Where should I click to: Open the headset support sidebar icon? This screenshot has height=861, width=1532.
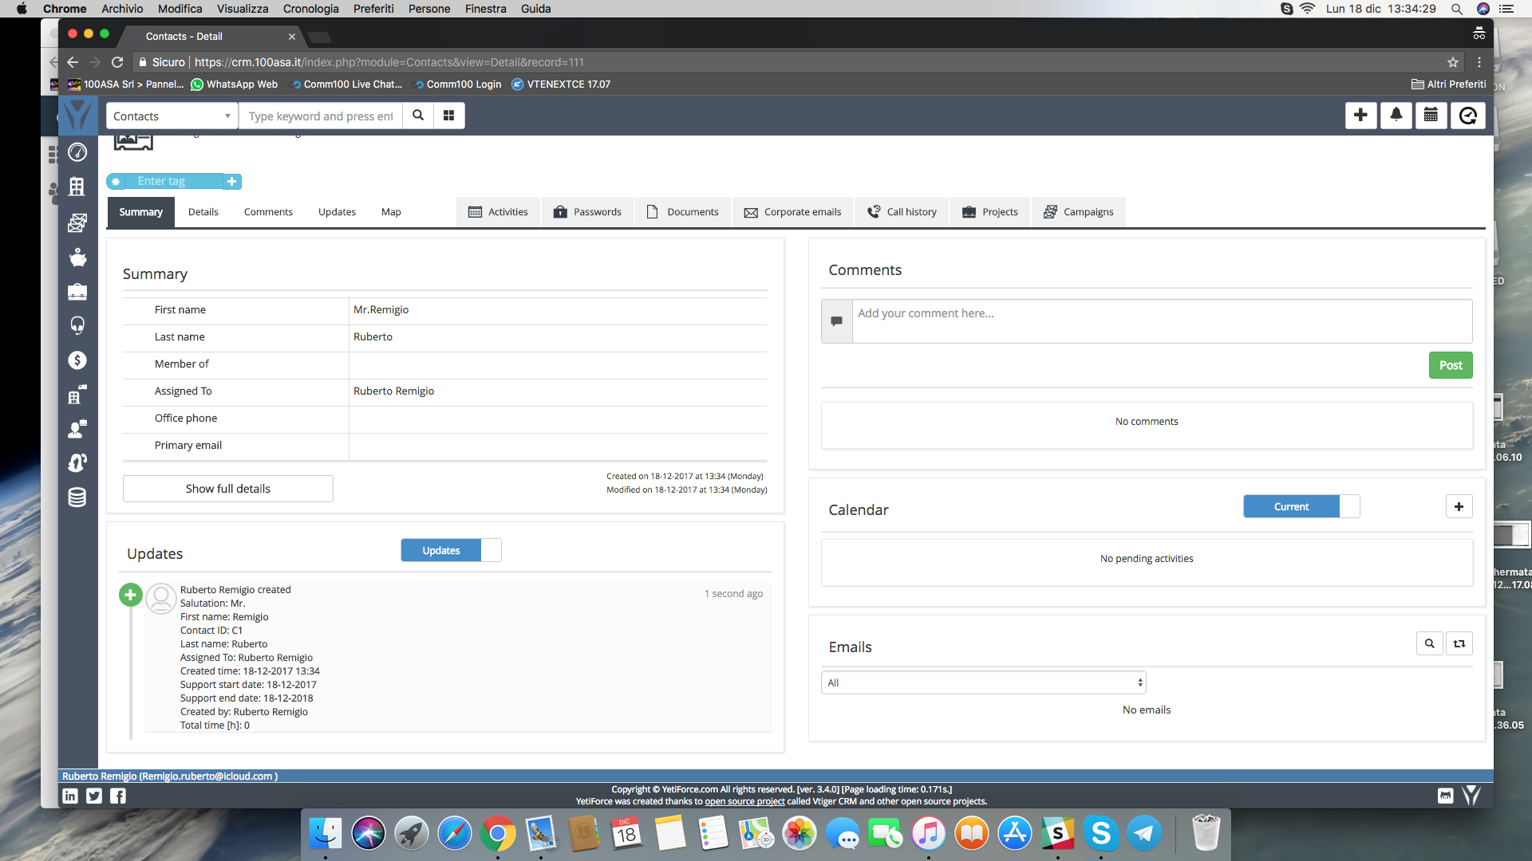[x=77, y=325]
